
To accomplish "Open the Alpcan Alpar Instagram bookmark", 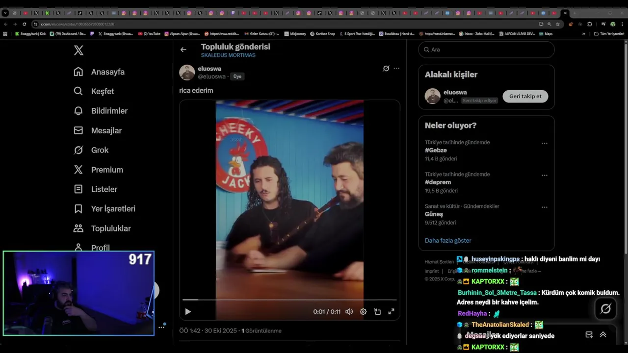I will click(182, 34).
